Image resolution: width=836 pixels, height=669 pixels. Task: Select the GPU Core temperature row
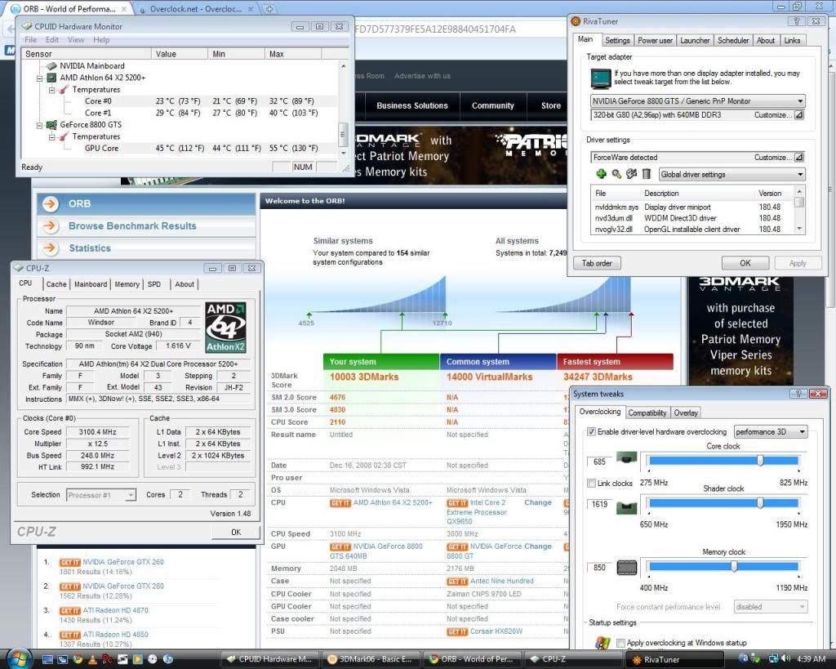point(180,149)
